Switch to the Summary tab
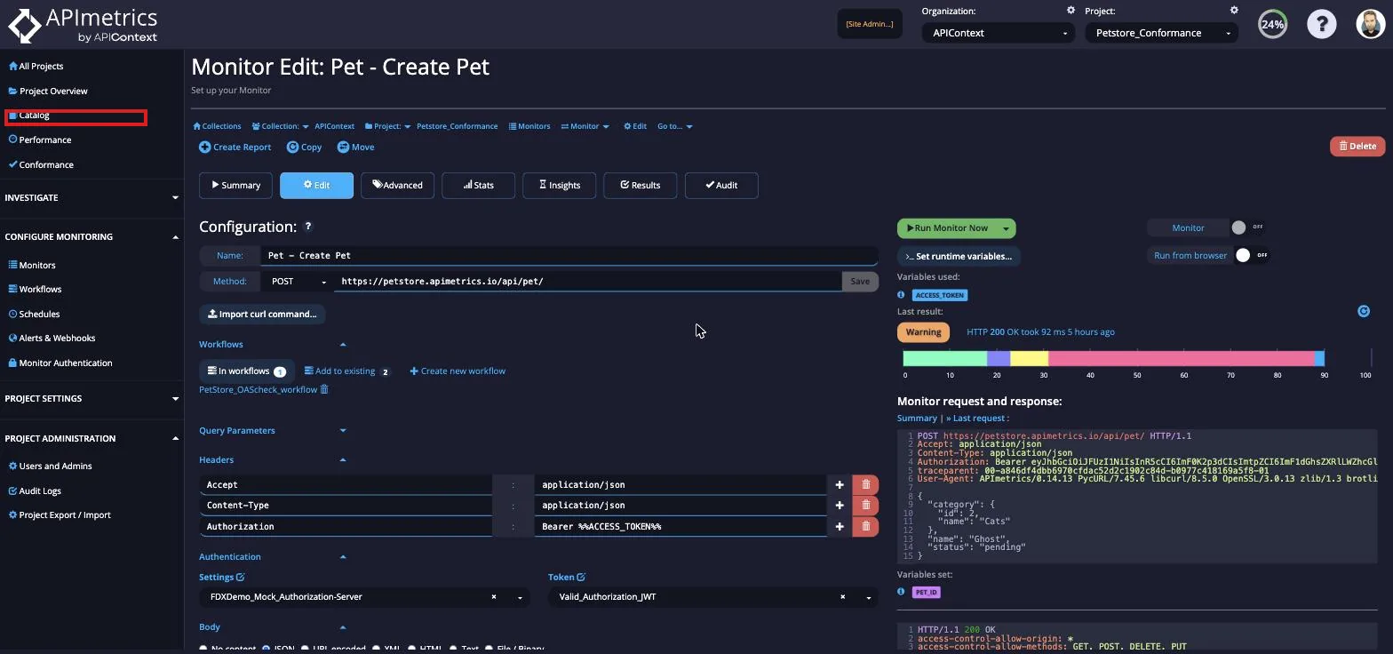 pos(235,185)
